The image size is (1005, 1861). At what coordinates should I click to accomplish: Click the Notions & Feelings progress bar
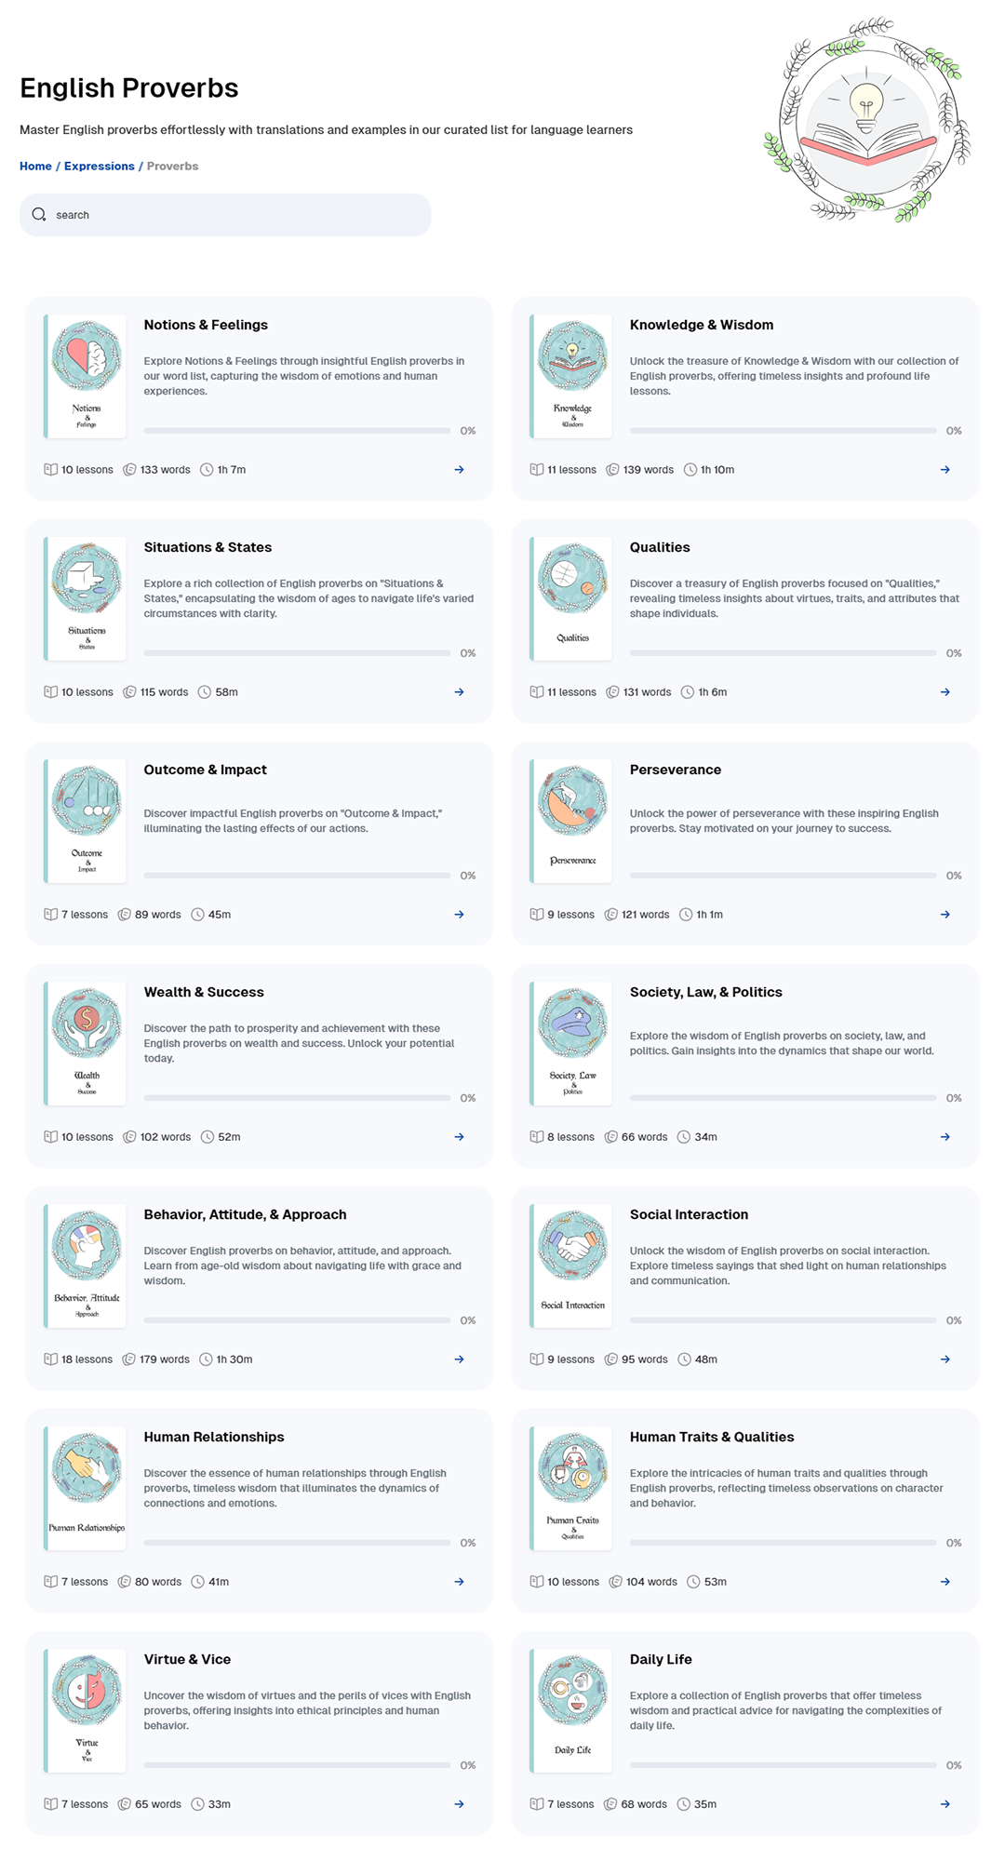pyautogui.click(x=297, y=431)
